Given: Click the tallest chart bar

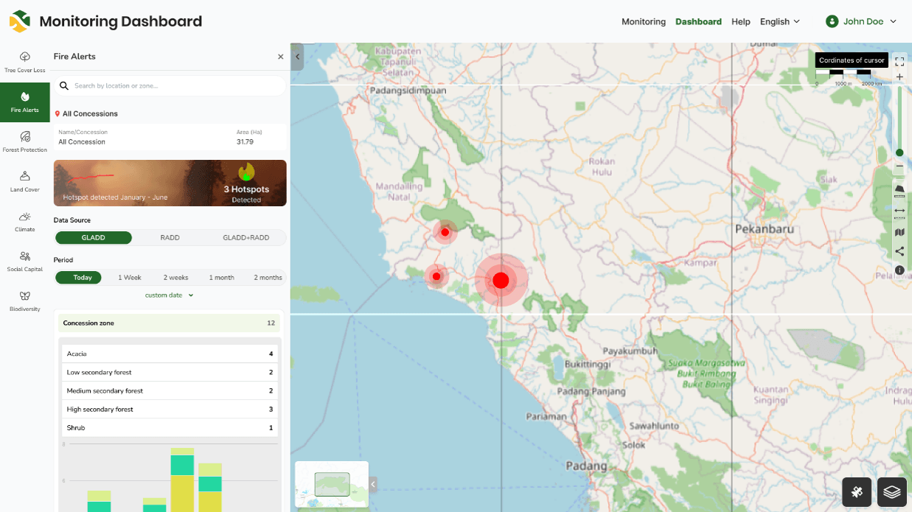Looking at the screenshot, I should [x=182, y=480].
